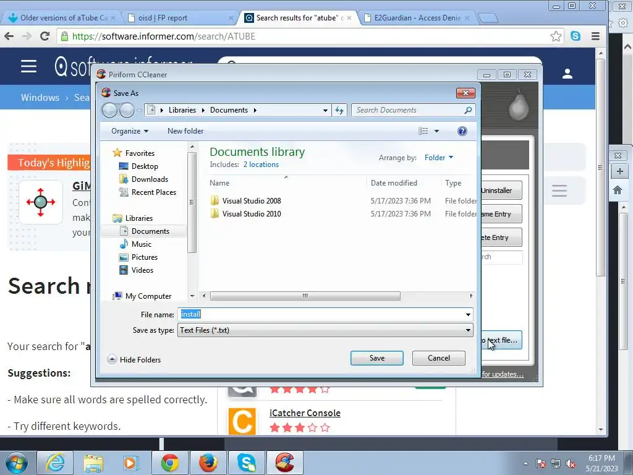
Task: Select My Computer in navigation pane
Action: pyautogui.click(x=148, y=296)
